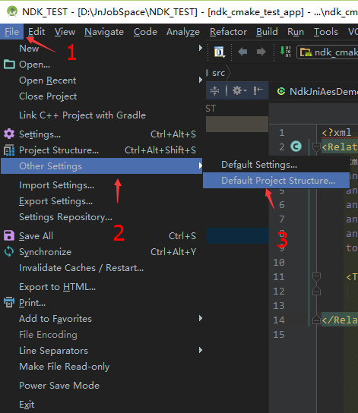This screenshot has width=358, height=413.
Task: Expand the Other Settings submenu arrow
Action: pyautogui.click(x=201, y=166)
